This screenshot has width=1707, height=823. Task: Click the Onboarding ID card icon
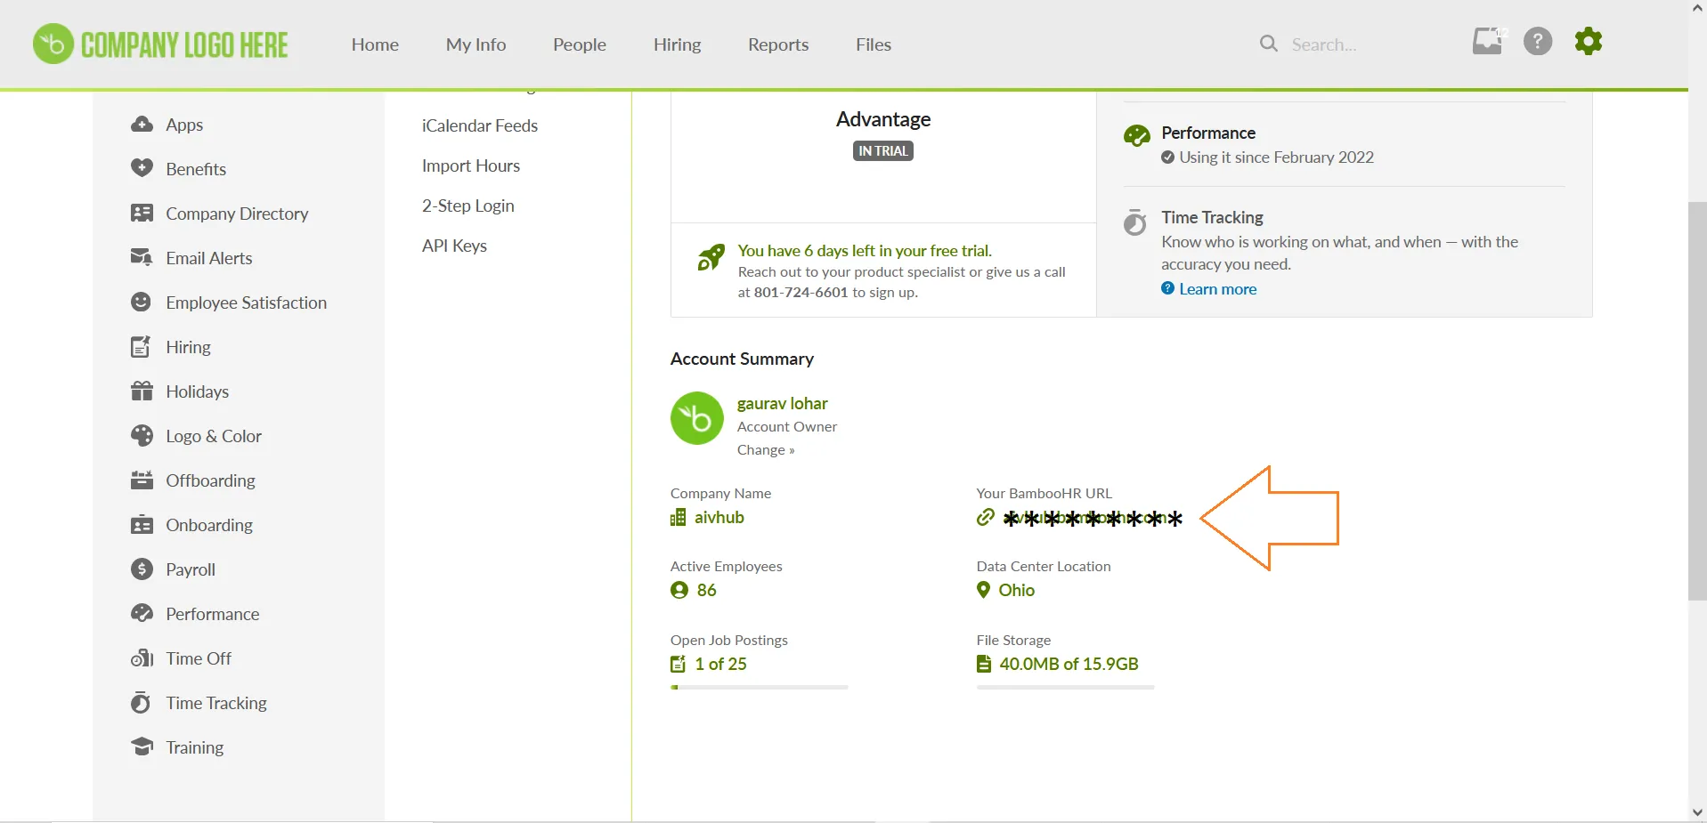[x=142, y=525]
